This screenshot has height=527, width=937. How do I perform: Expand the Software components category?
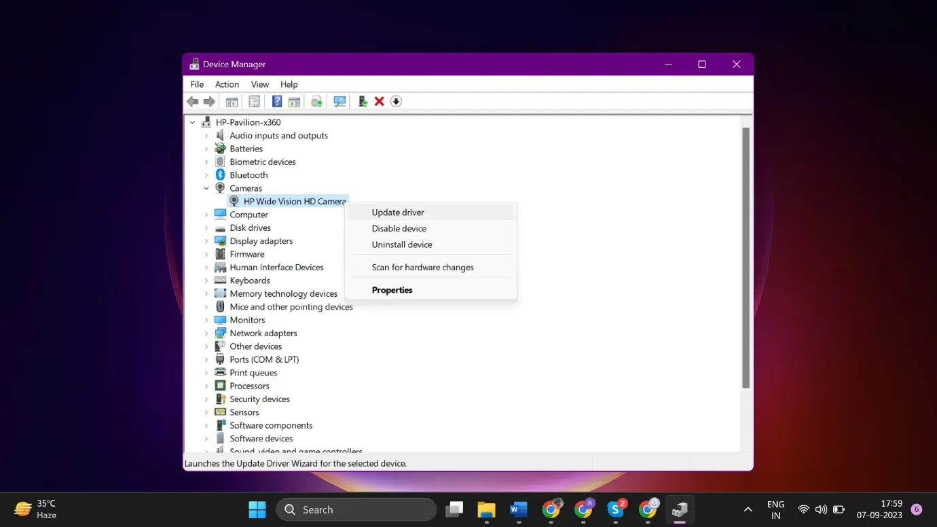click(x=206, y=425)
